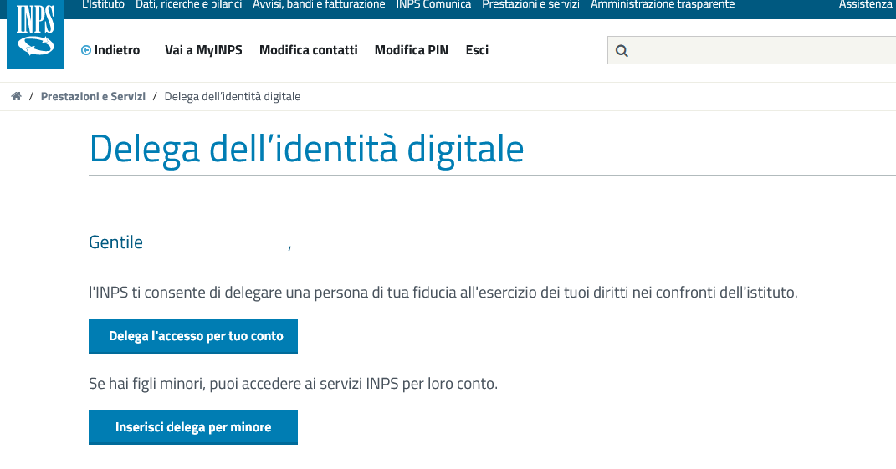The width and height of the screenshot is (896, 469).
Task: Click the search magnifier icon
Action: (x=622, y=51)
